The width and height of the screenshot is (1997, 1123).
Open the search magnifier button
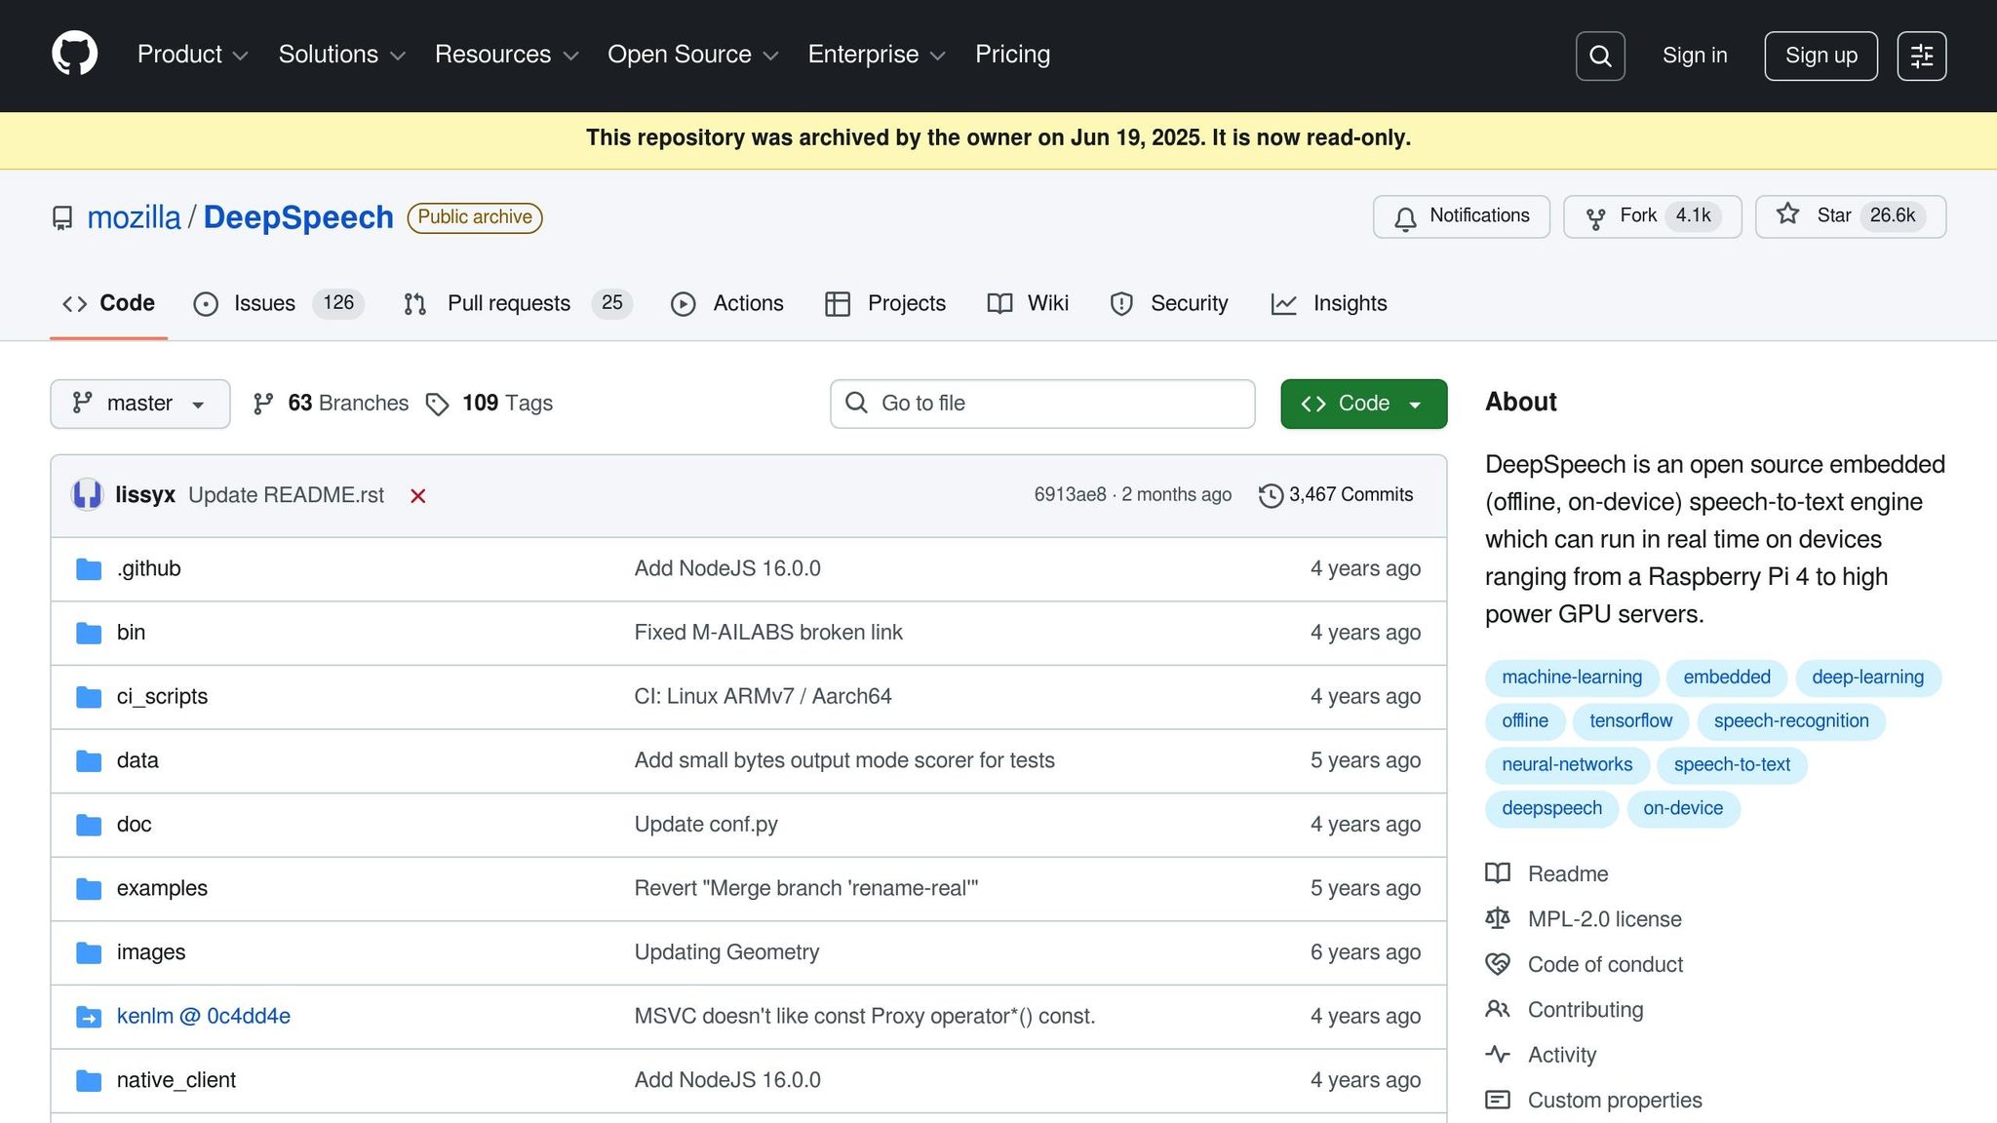pos(1600,56)
